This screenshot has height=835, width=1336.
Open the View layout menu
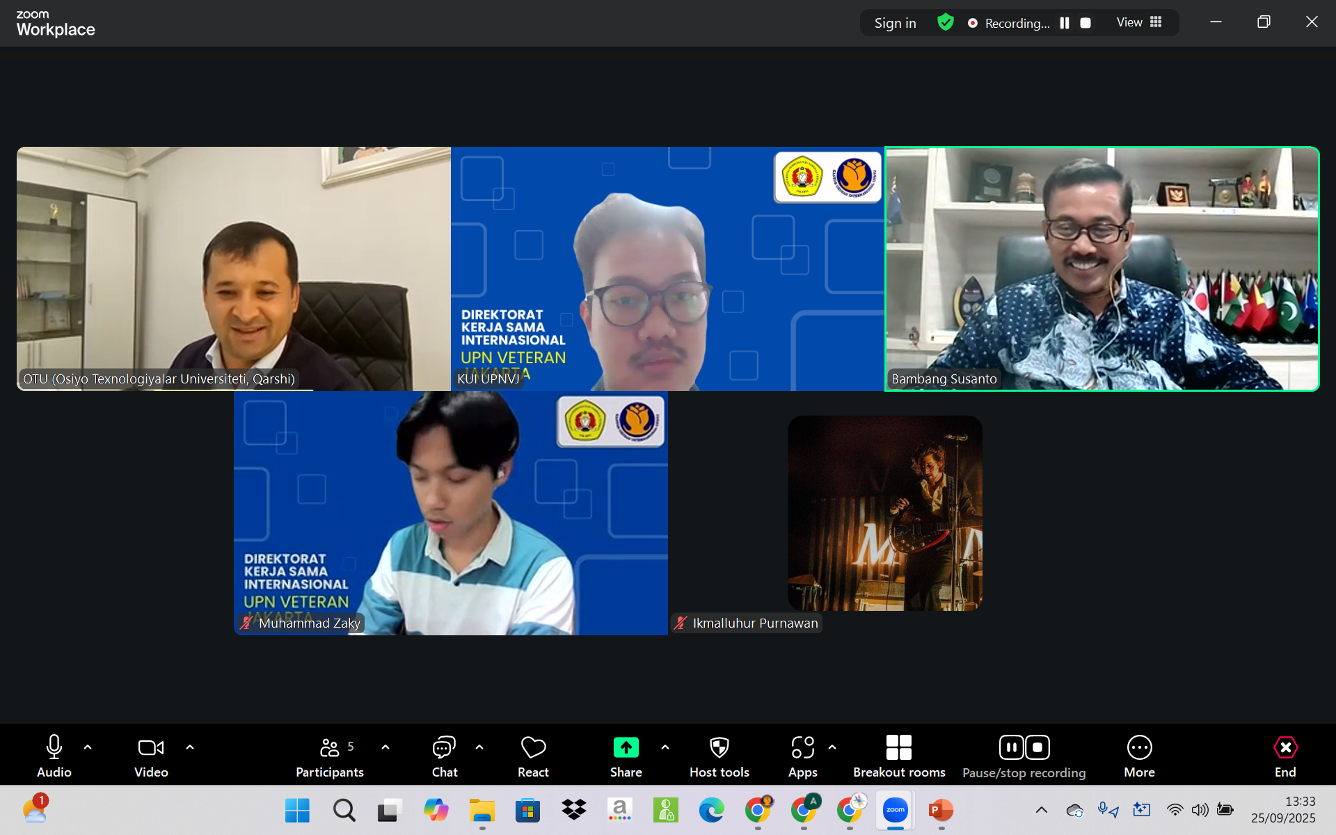click(1139, 22)
